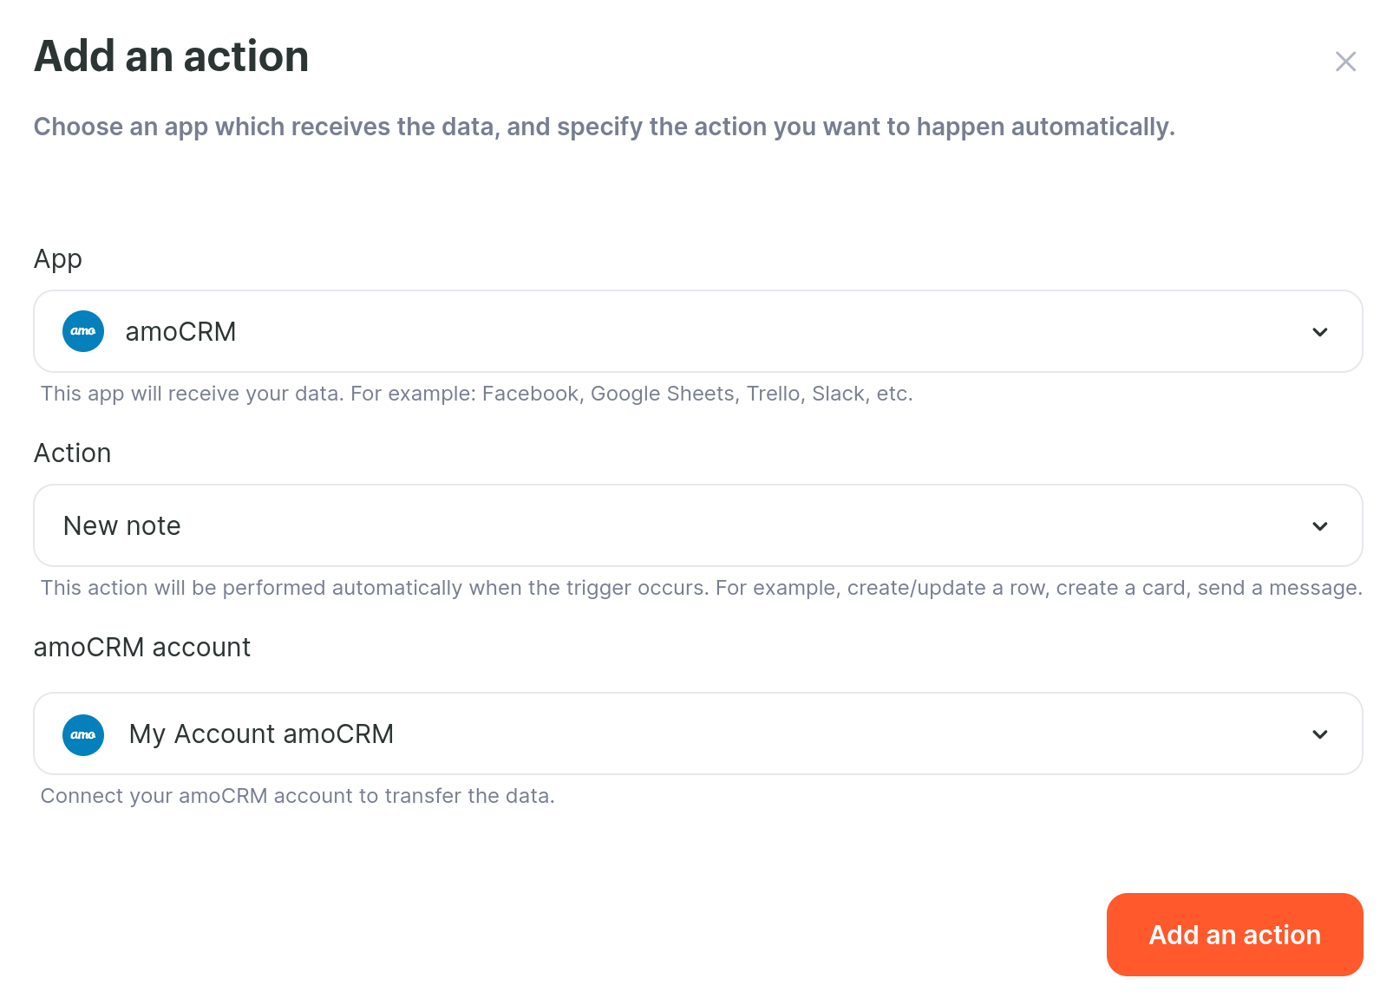Expand the amoCRM account dropdown chevron
Image resolution: width=1393 pixels, height=1004 pixels.
[1320, 734]
